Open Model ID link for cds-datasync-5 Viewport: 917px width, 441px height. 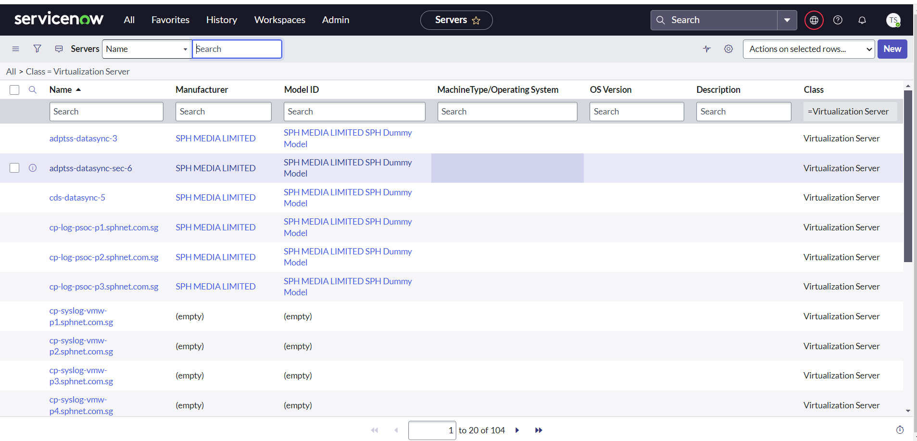pos(348,198)
